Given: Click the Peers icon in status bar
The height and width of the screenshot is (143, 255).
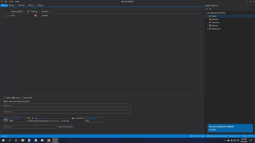Looking at the screenshot, I should (230, 136).
